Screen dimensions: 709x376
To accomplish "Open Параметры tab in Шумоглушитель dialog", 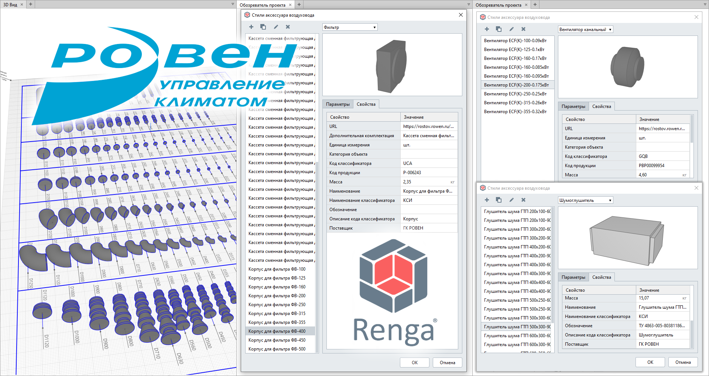I will coord(573,277).
